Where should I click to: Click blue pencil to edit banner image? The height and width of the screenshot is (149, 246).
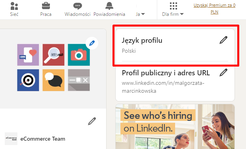point(92,43)
